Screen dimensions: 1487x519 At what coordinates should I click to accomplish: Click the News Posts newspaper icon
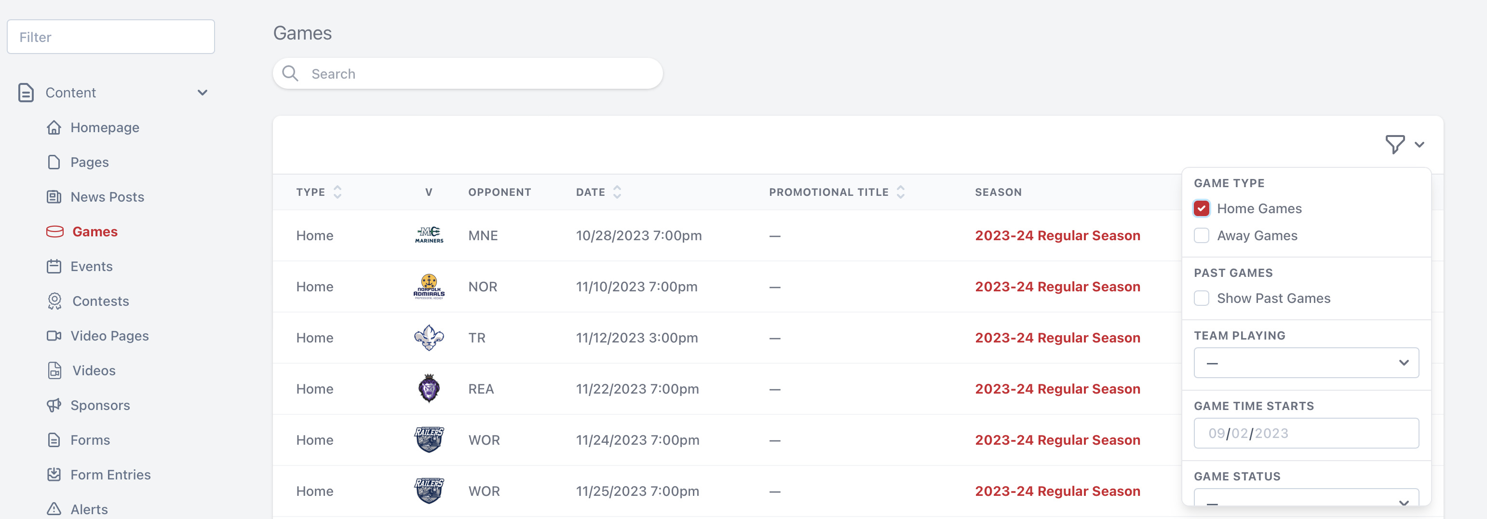(54, 197)
